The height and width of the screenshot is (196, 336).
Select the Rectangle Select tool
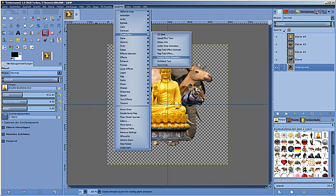pyautogui.click(x=4, y=18)
